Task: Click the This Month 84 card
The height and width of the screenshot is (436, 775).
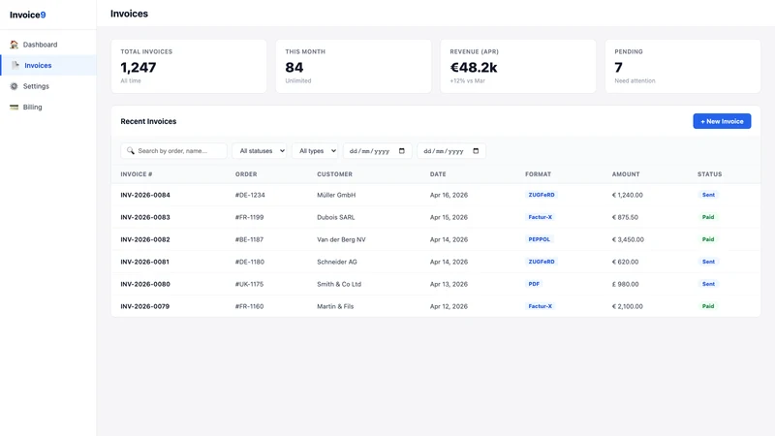Action: click(x=354, y=66)
